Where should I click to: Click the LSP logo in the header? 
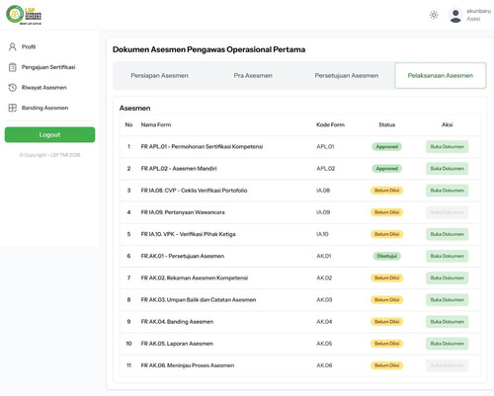coord(24,15)
